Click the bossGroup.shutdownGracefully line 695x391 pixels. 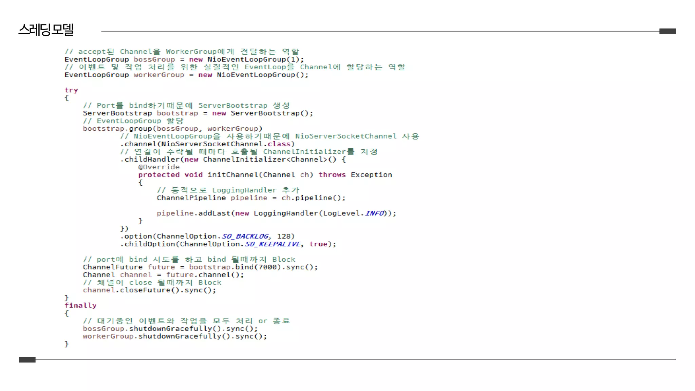[x=170, y=329]
